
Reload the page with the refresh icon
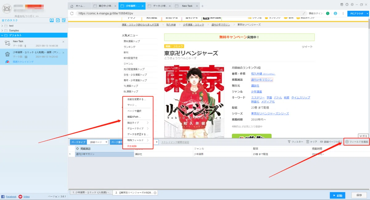(x=72, y=14)
